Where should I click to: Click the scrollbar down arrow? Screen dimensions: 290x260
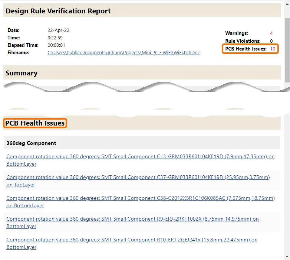[287, 257]
